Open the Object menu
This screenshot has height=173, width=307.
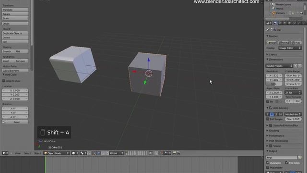[37, 153]
